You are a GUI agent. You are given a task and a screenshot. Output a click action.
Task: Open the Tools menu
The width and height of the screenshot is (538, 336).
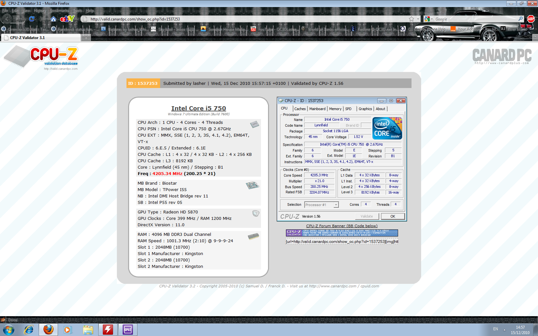pos(77,11)
